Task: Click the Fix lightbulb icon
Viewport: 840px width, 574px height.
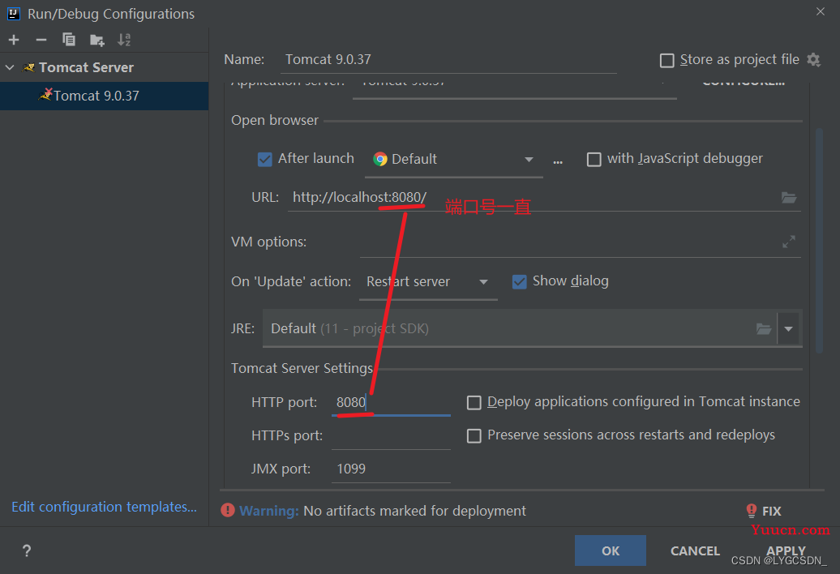Action: [752, 510]
